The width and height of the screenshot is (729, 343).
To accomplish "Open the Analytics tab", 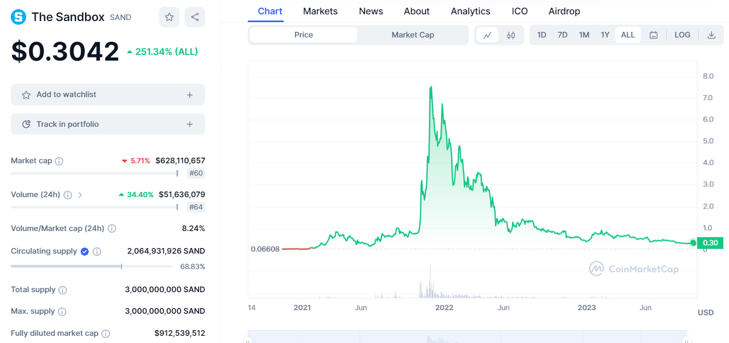I will 470,11.
